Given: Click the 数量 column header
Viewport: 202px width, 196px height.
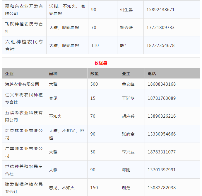Looking at the screenshot, I should click(94, 74).
